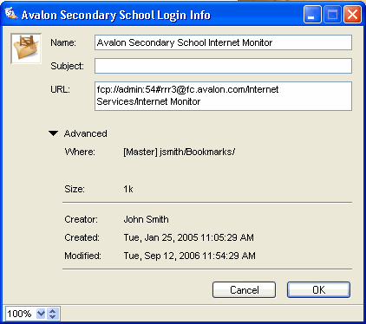Click the Cancel button
This screenshot has height=324, width=366.
point(244,289)
